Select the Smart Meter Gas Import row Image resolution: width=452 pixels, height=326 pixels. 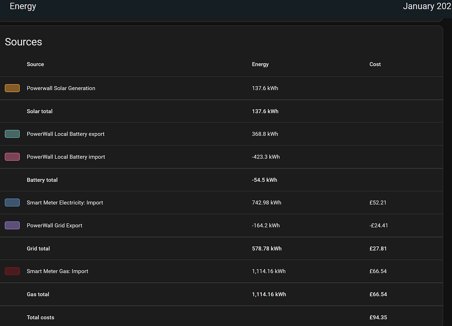point(58,271)
